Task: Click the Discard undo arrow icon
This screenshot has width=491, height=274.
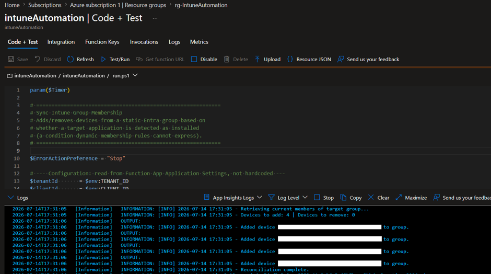Action: tap(38, 59)
